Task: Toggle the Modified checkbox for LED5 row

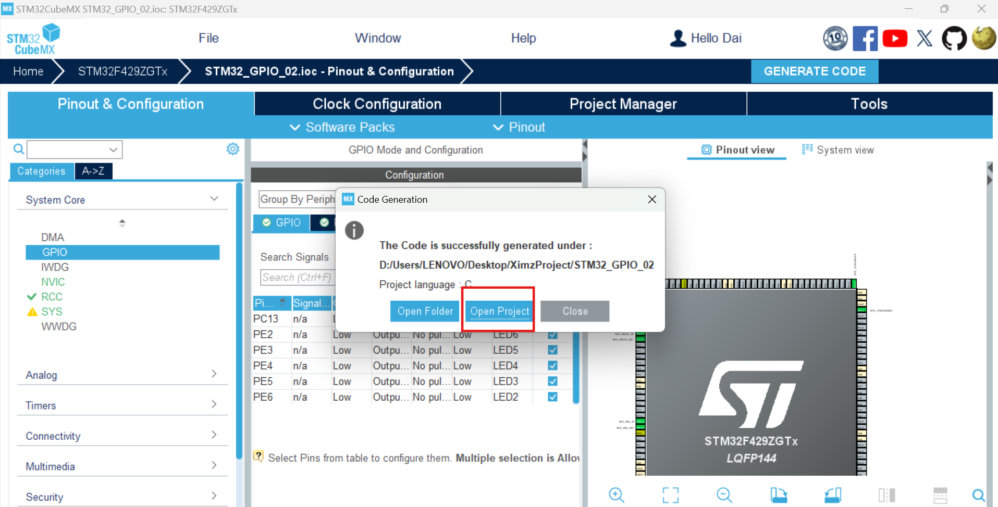Action: pos(553,350)
